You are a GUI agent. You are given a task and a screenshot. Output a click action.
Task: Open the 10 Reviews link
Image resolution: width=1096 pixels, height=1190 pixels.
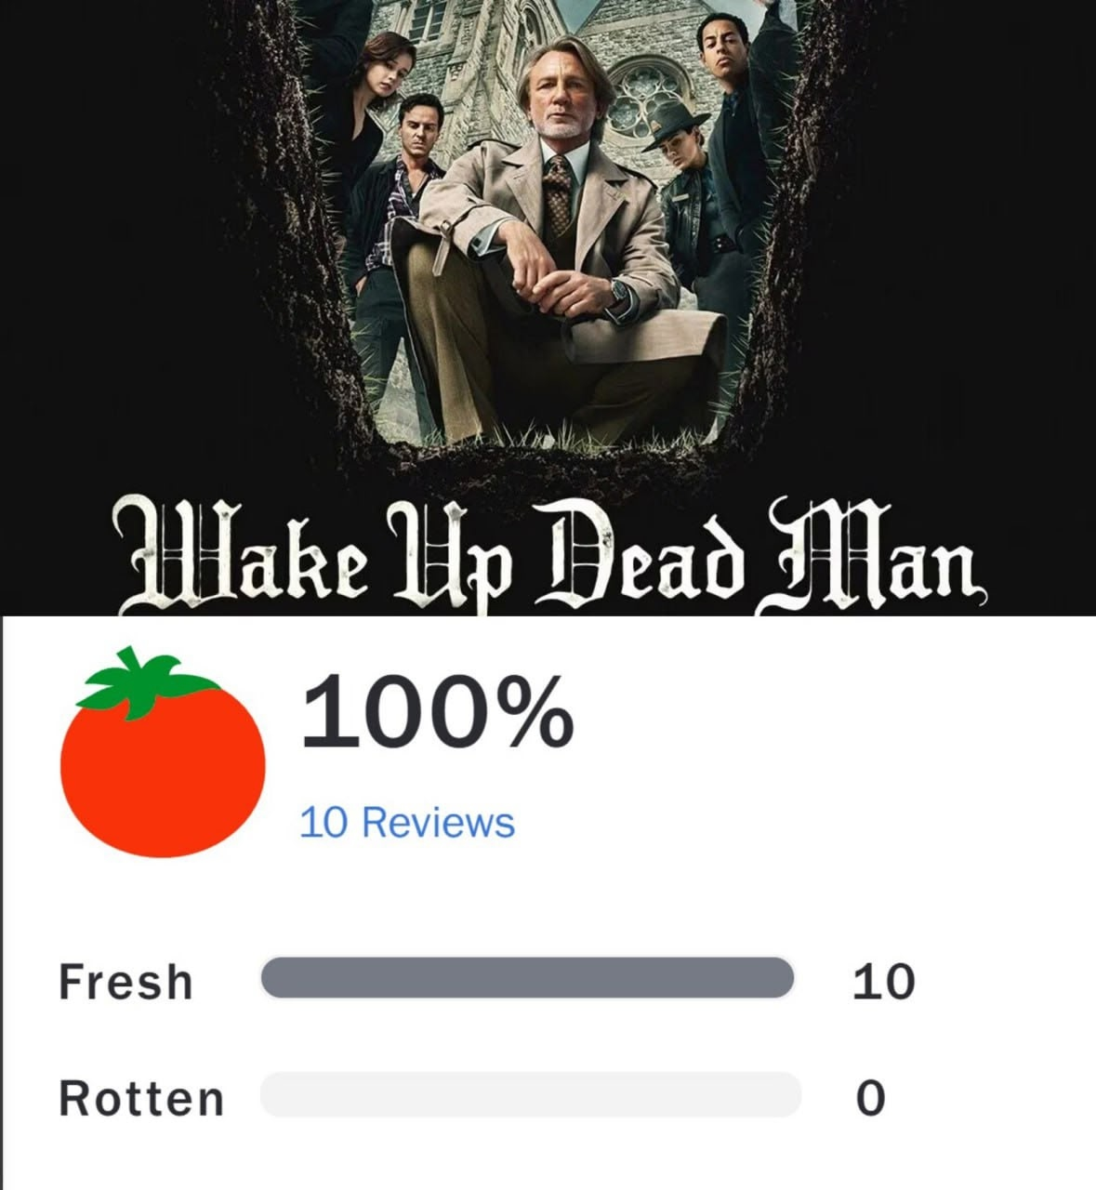tap(407, 823)
